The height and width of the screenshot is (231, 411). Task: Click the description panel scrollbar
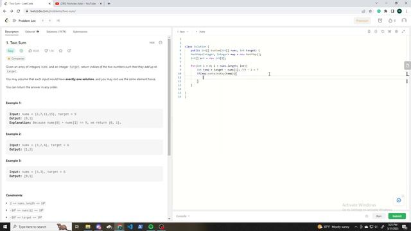(x=169, y=97)
